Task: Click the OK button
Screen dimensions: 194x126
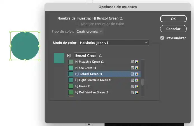Action: click(x=173, y=19)
